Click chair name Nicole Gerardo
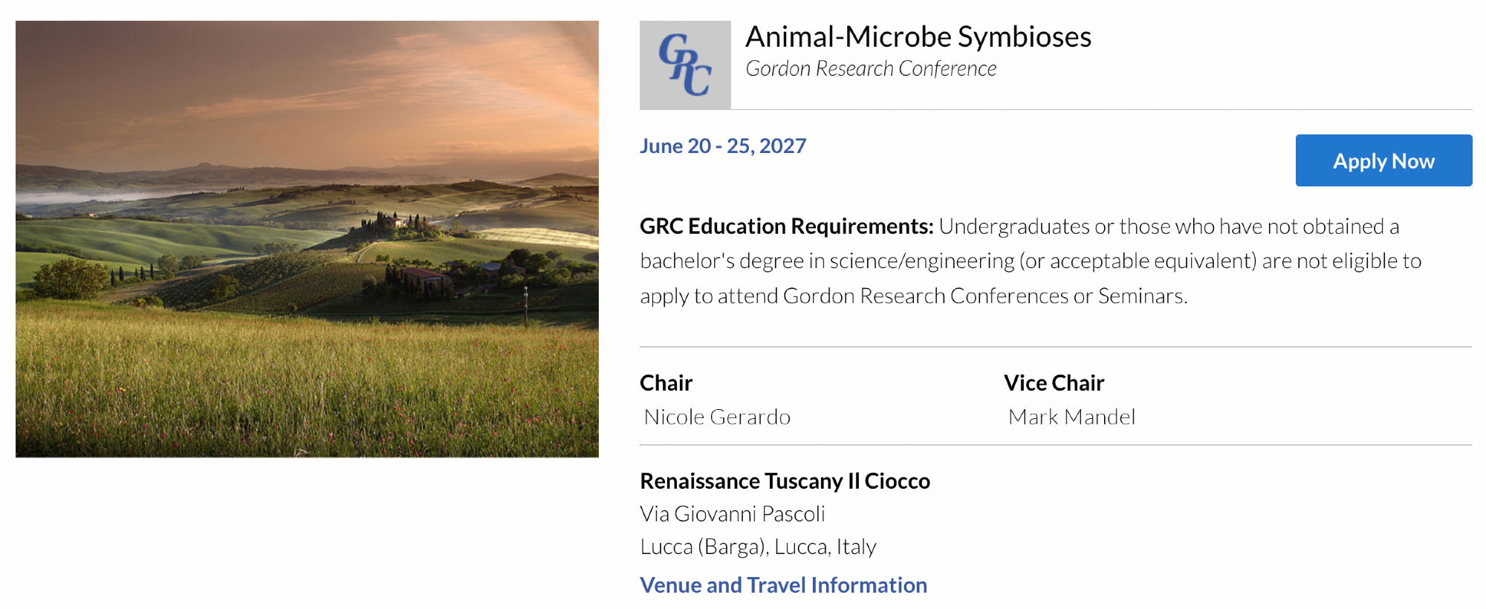Screen dimensions: 1486x609 point(717,417)
